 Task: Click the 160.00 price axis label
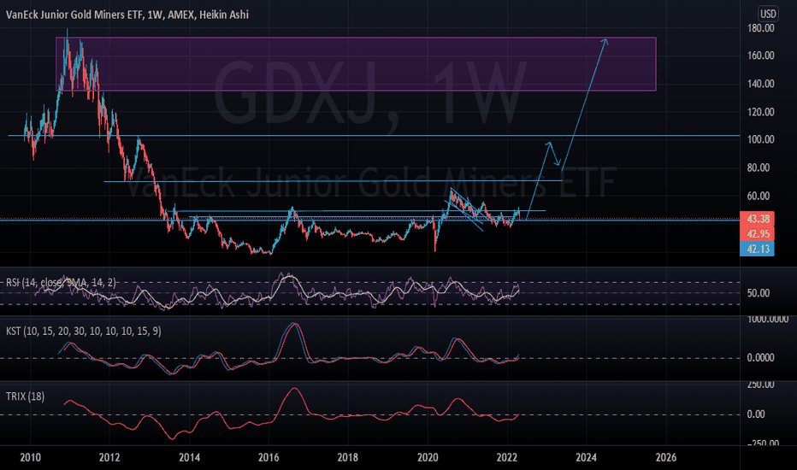click(x=760, y=56)
